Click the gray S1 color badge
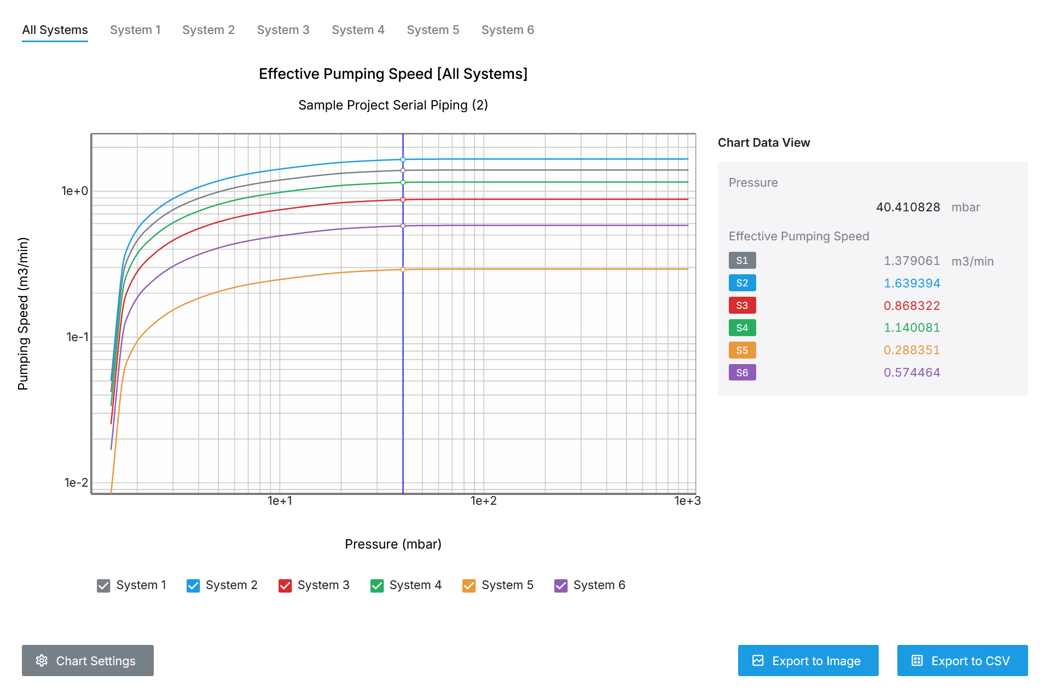1050x698 pixels. coord(742,261)
